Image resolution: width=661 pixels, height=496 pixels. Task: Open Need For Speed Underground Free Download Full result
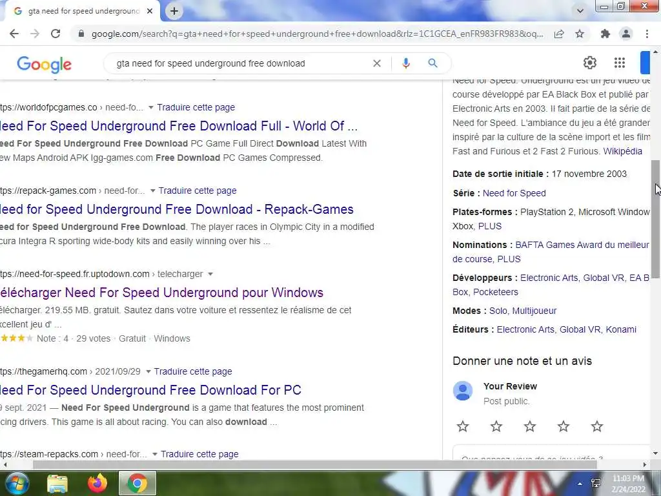(179, 126)
